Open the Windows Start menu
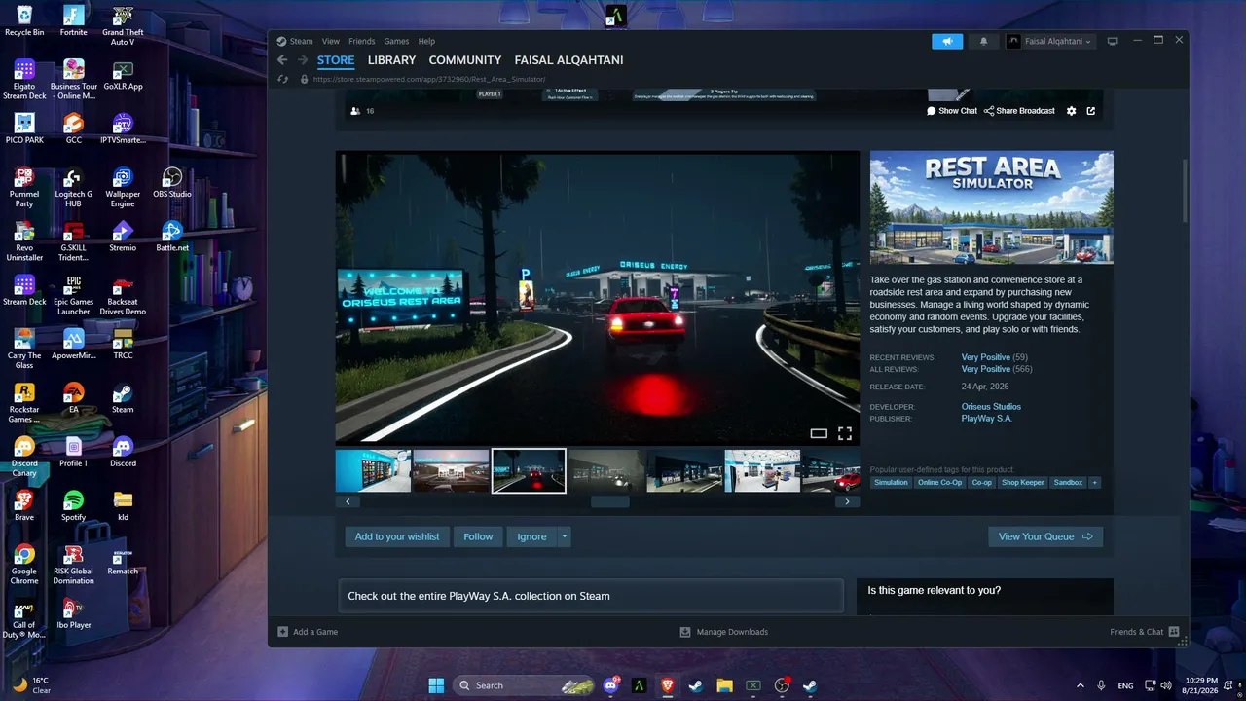Image resolution: width=1246 pixels, height=701 pixels. click(x=436, y=685)
